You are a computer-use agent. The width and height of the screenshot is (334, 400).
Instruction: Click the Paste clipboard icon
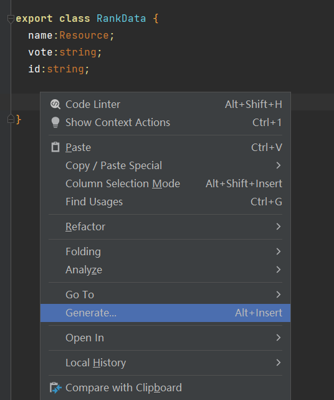click(x=55, y=147)
